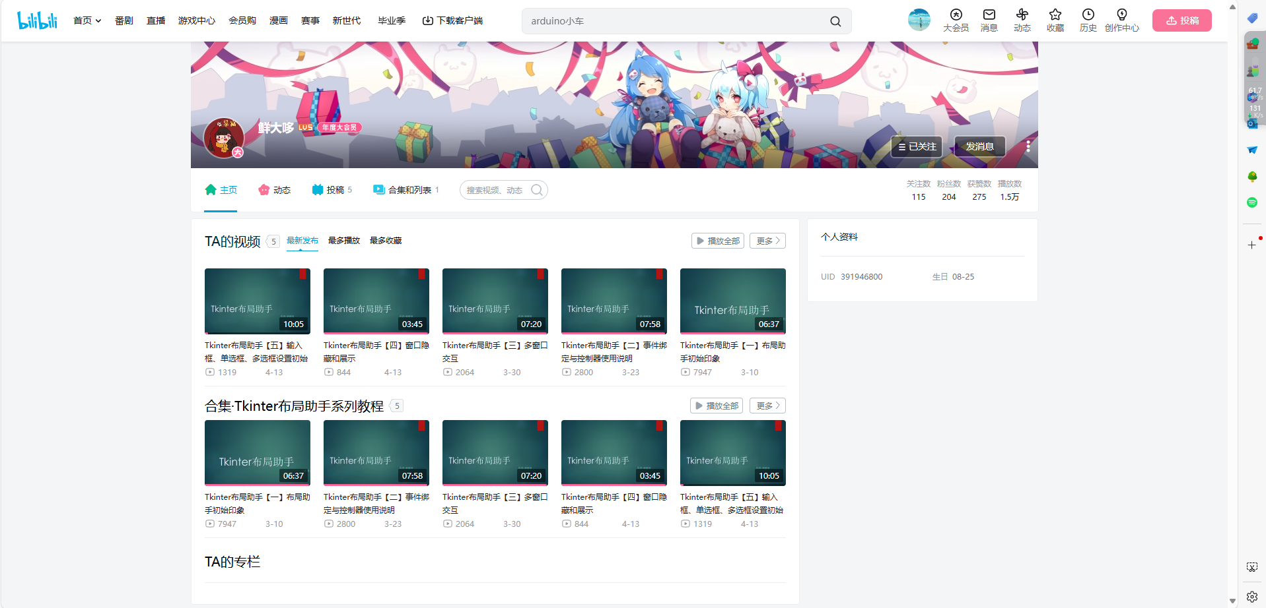Click 粉丝数 204 stat
The height and width of the screenshot is (608, 1266).
pos(948,190)
